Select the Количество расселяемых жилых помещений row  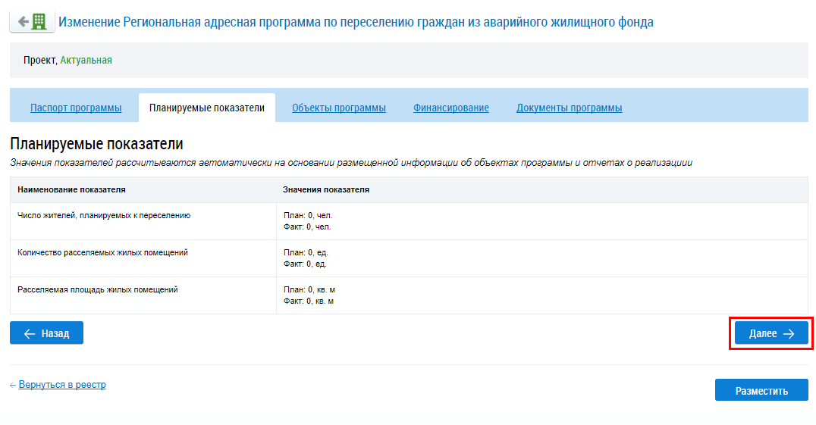point(102,252)
